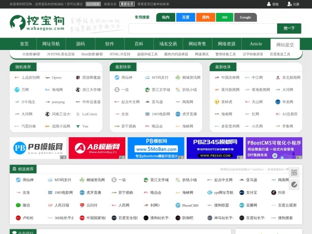Open the 百度推送工具 link
Image resolution: width=312 pixels, height=234 pixels.
280,54
